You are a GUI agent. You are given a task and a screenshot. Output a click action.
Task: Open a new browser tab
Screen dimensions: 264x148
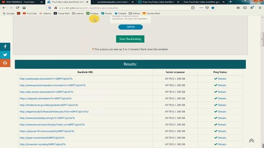click(x=231, y=2)
